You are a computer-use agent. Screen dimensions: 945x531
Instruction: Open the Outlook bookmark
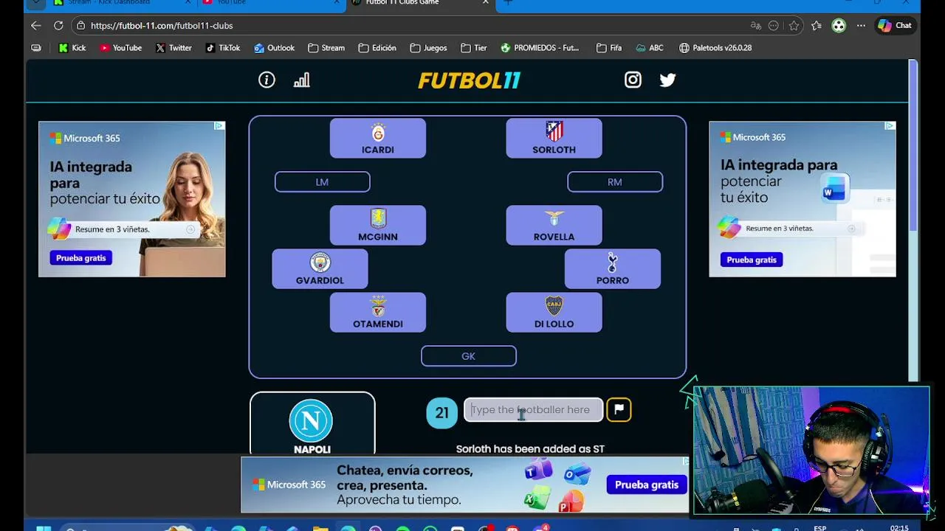274,48
